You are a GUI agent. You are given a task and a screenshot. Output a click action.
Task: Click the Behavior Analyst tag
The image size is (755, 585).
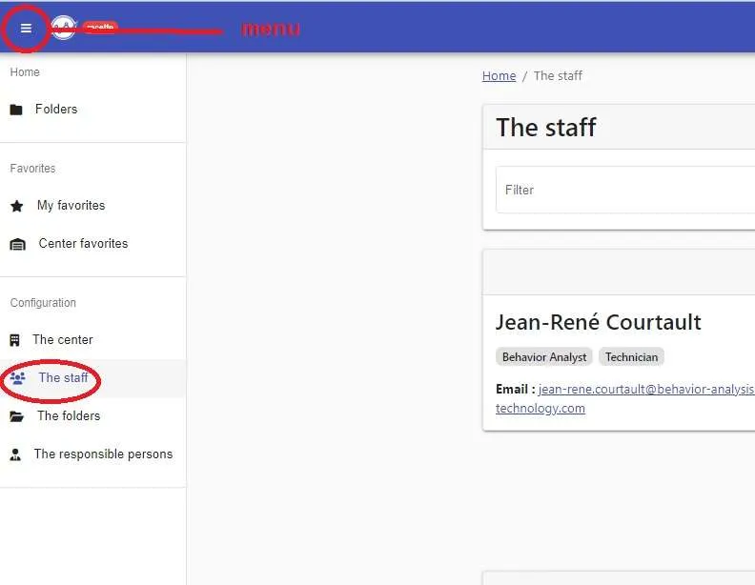click(x=544, y=357)
